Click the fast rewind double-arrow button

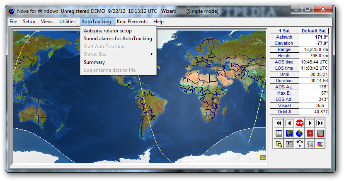pyautogui.click(x=279, y=123)
